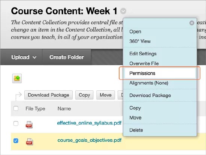The width and height of the screenshot is (206, 155).
Task: Click the Download Package toolbar button
Action: point(48,95)
